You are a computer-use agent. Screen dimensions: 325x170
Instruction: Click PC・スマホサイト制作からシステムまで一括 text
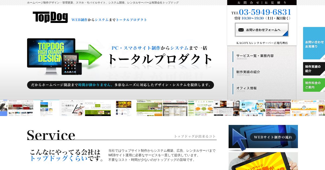[x=159, y=48]
